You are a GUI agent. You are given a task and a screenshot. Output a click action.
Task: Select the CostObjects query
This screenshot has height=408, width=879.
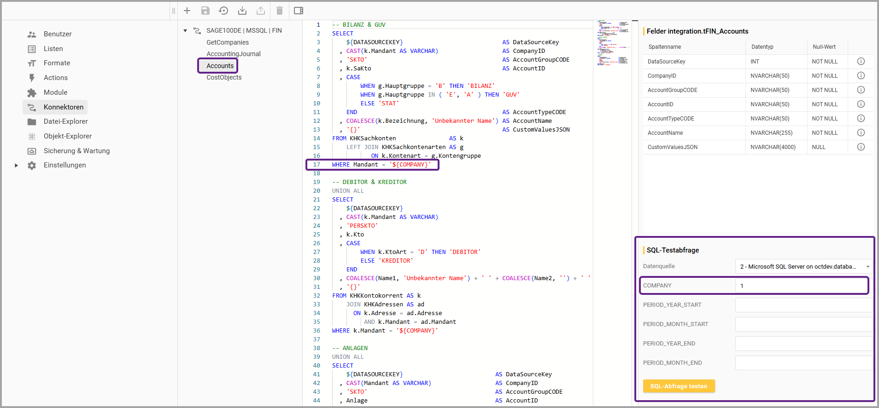coord(224,77)
